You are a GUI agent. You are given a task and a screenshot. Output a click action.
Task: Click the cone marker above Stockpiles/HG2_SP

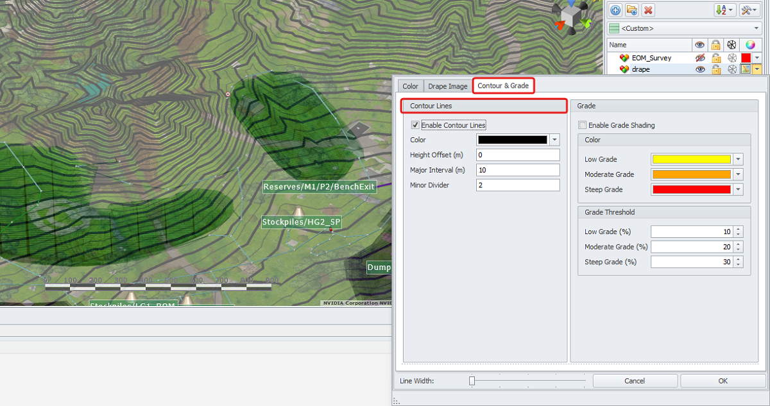[298, 211]
